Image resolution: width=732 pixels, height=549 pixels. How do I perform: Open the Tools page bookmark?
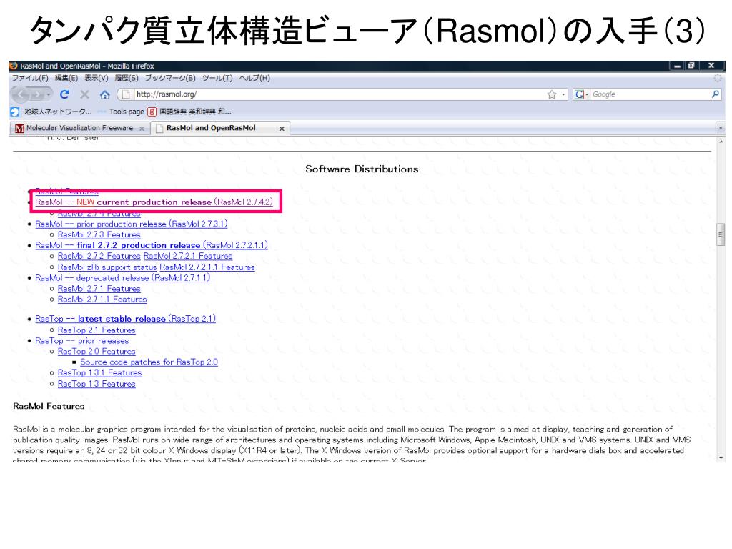122,112
